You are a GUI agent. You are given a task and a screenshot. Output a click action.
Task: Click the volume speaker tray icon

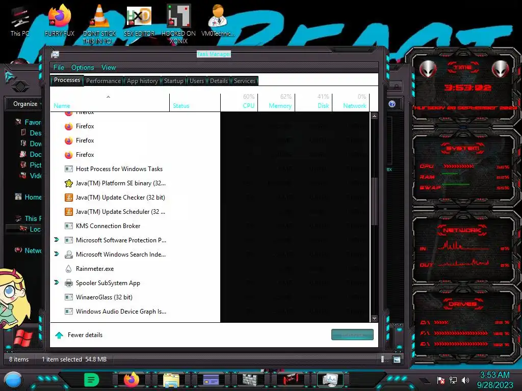tap(465, 380)
